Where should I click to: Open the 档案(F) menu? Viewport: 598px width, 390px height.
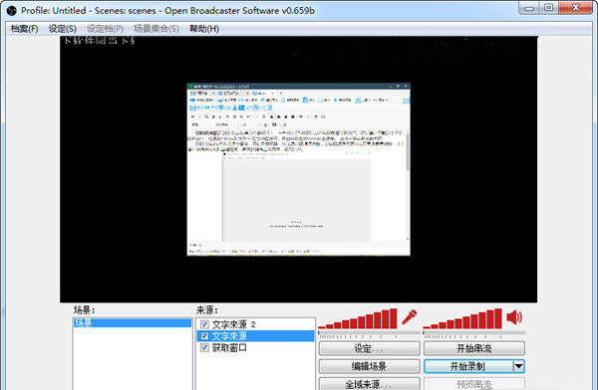click(x=24, y=29)
